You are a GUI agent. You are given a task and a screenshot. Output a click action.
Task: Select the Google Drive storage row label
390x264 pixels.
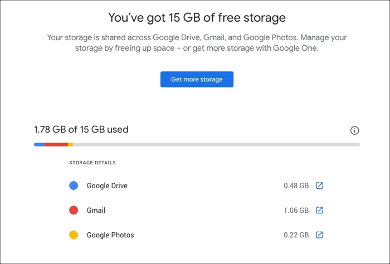pos(107,185)
